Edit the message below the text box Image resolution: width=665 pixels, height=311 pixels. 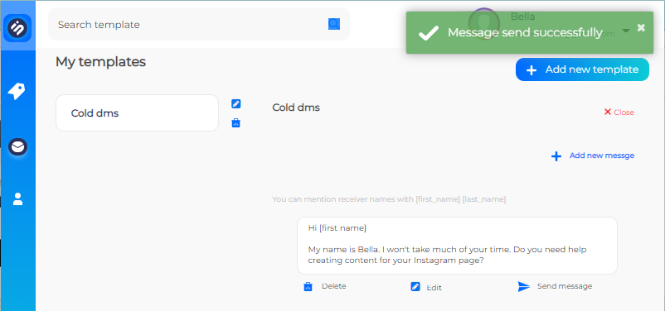(x=426, y=287)
